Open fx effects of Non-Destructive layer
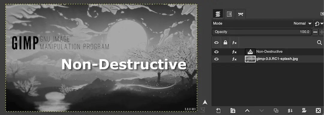 click(x=234, y=52)
